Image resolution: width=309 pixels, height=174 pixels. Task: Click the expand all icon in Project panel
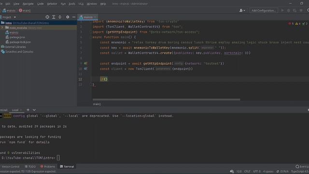tap(54, 17)
